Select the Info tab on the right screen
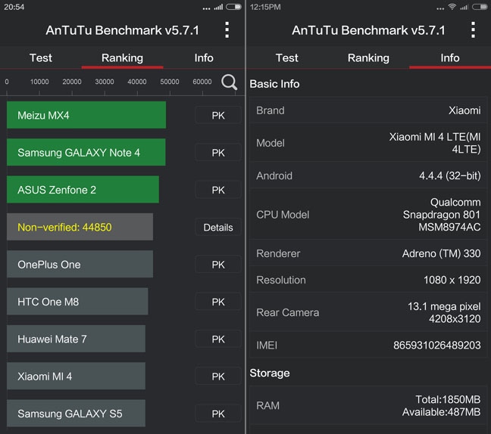Viewport: 491px width, 434px height. pos(450,57)
